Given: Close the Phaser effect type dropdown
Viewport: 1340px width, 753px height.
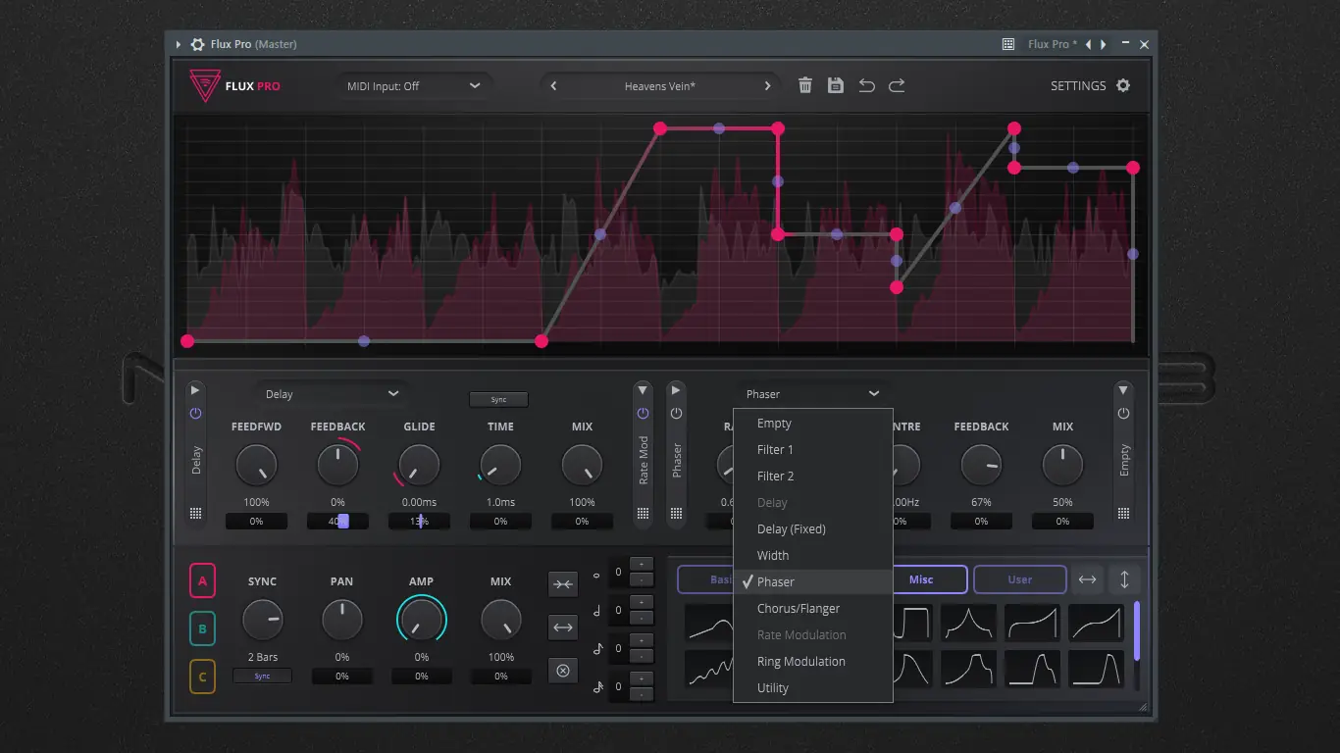Looking at the screenshot, I should tap(813, 394).
